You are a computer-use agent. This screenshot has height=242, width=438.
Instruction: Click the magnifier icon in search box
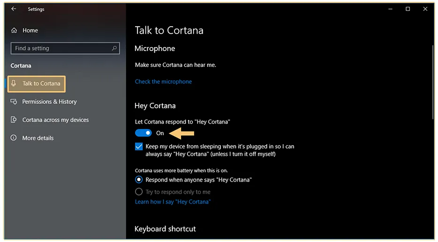(x=114, y=48)
